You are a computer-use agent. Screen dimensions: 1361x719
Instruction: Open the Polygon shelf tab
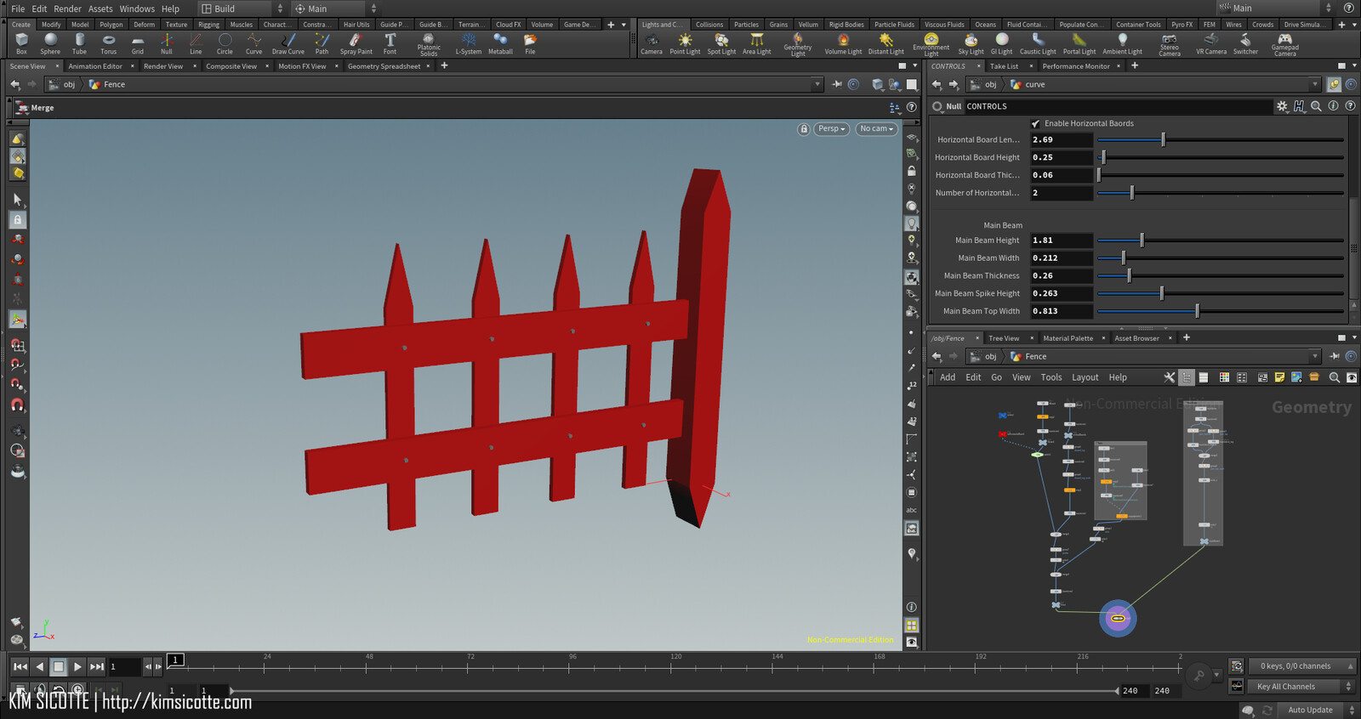tap(111, 25)
